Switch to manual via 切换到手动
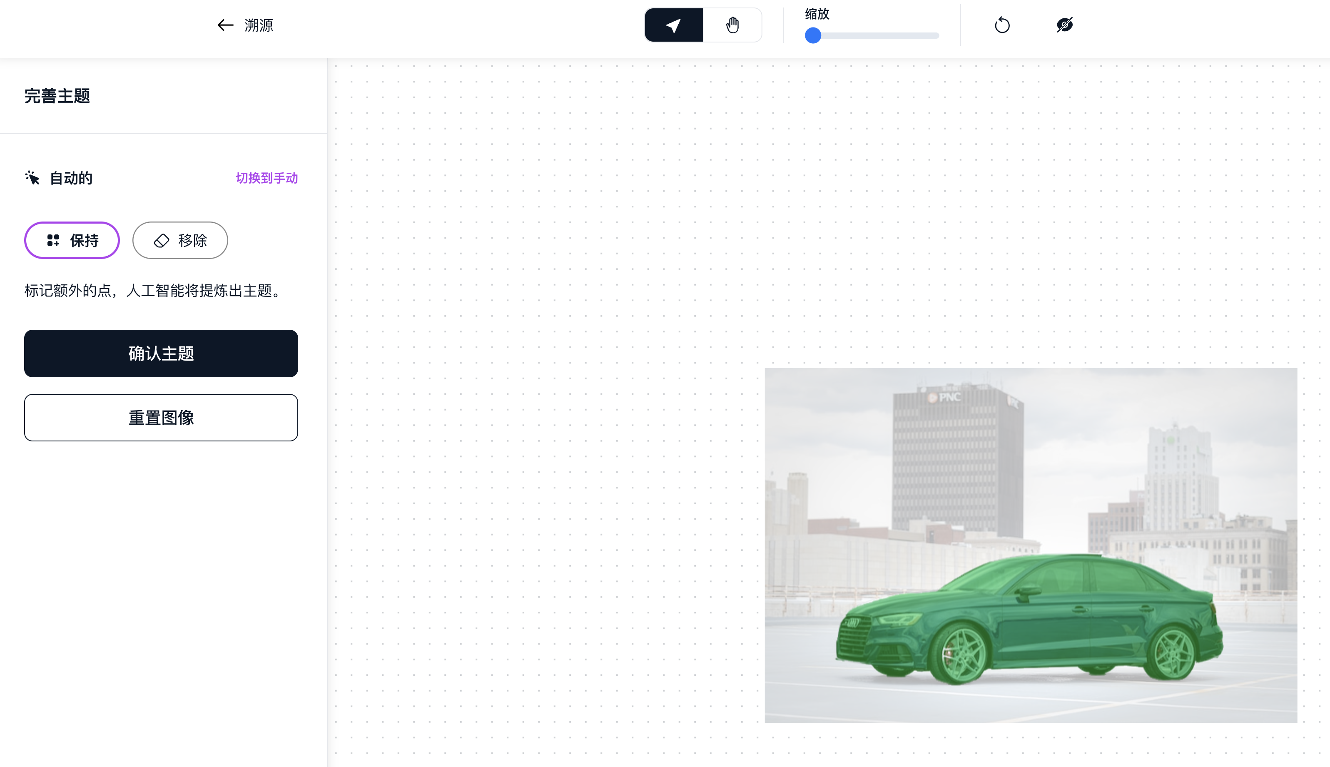The height and width of the screenshot is (767, 1330). click(x=266, y=178)
